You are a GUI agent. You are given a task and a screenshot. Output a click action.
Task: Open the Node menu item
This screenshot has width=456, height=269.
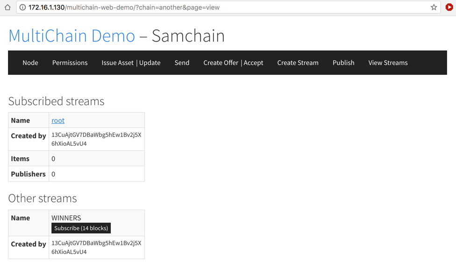(30, 63)
